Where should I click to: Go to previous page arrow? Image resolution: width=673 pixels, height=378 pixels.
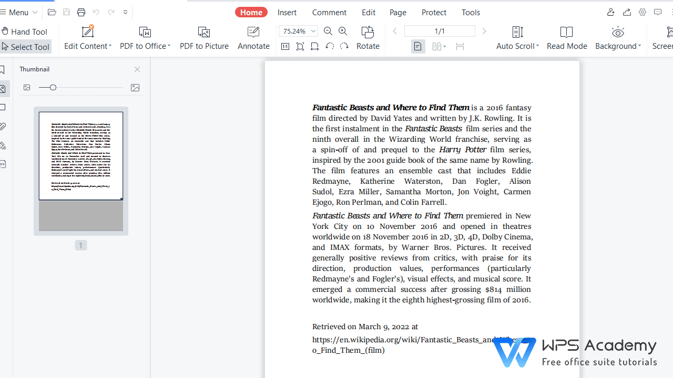[395, 31]
